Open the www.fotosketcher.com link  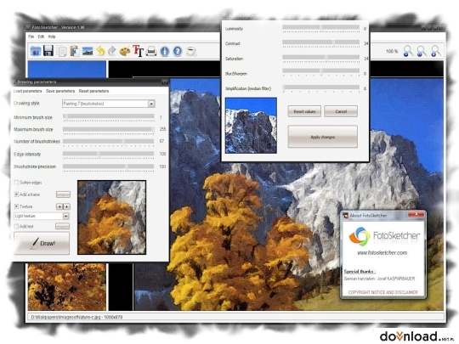tap(382, 253)
